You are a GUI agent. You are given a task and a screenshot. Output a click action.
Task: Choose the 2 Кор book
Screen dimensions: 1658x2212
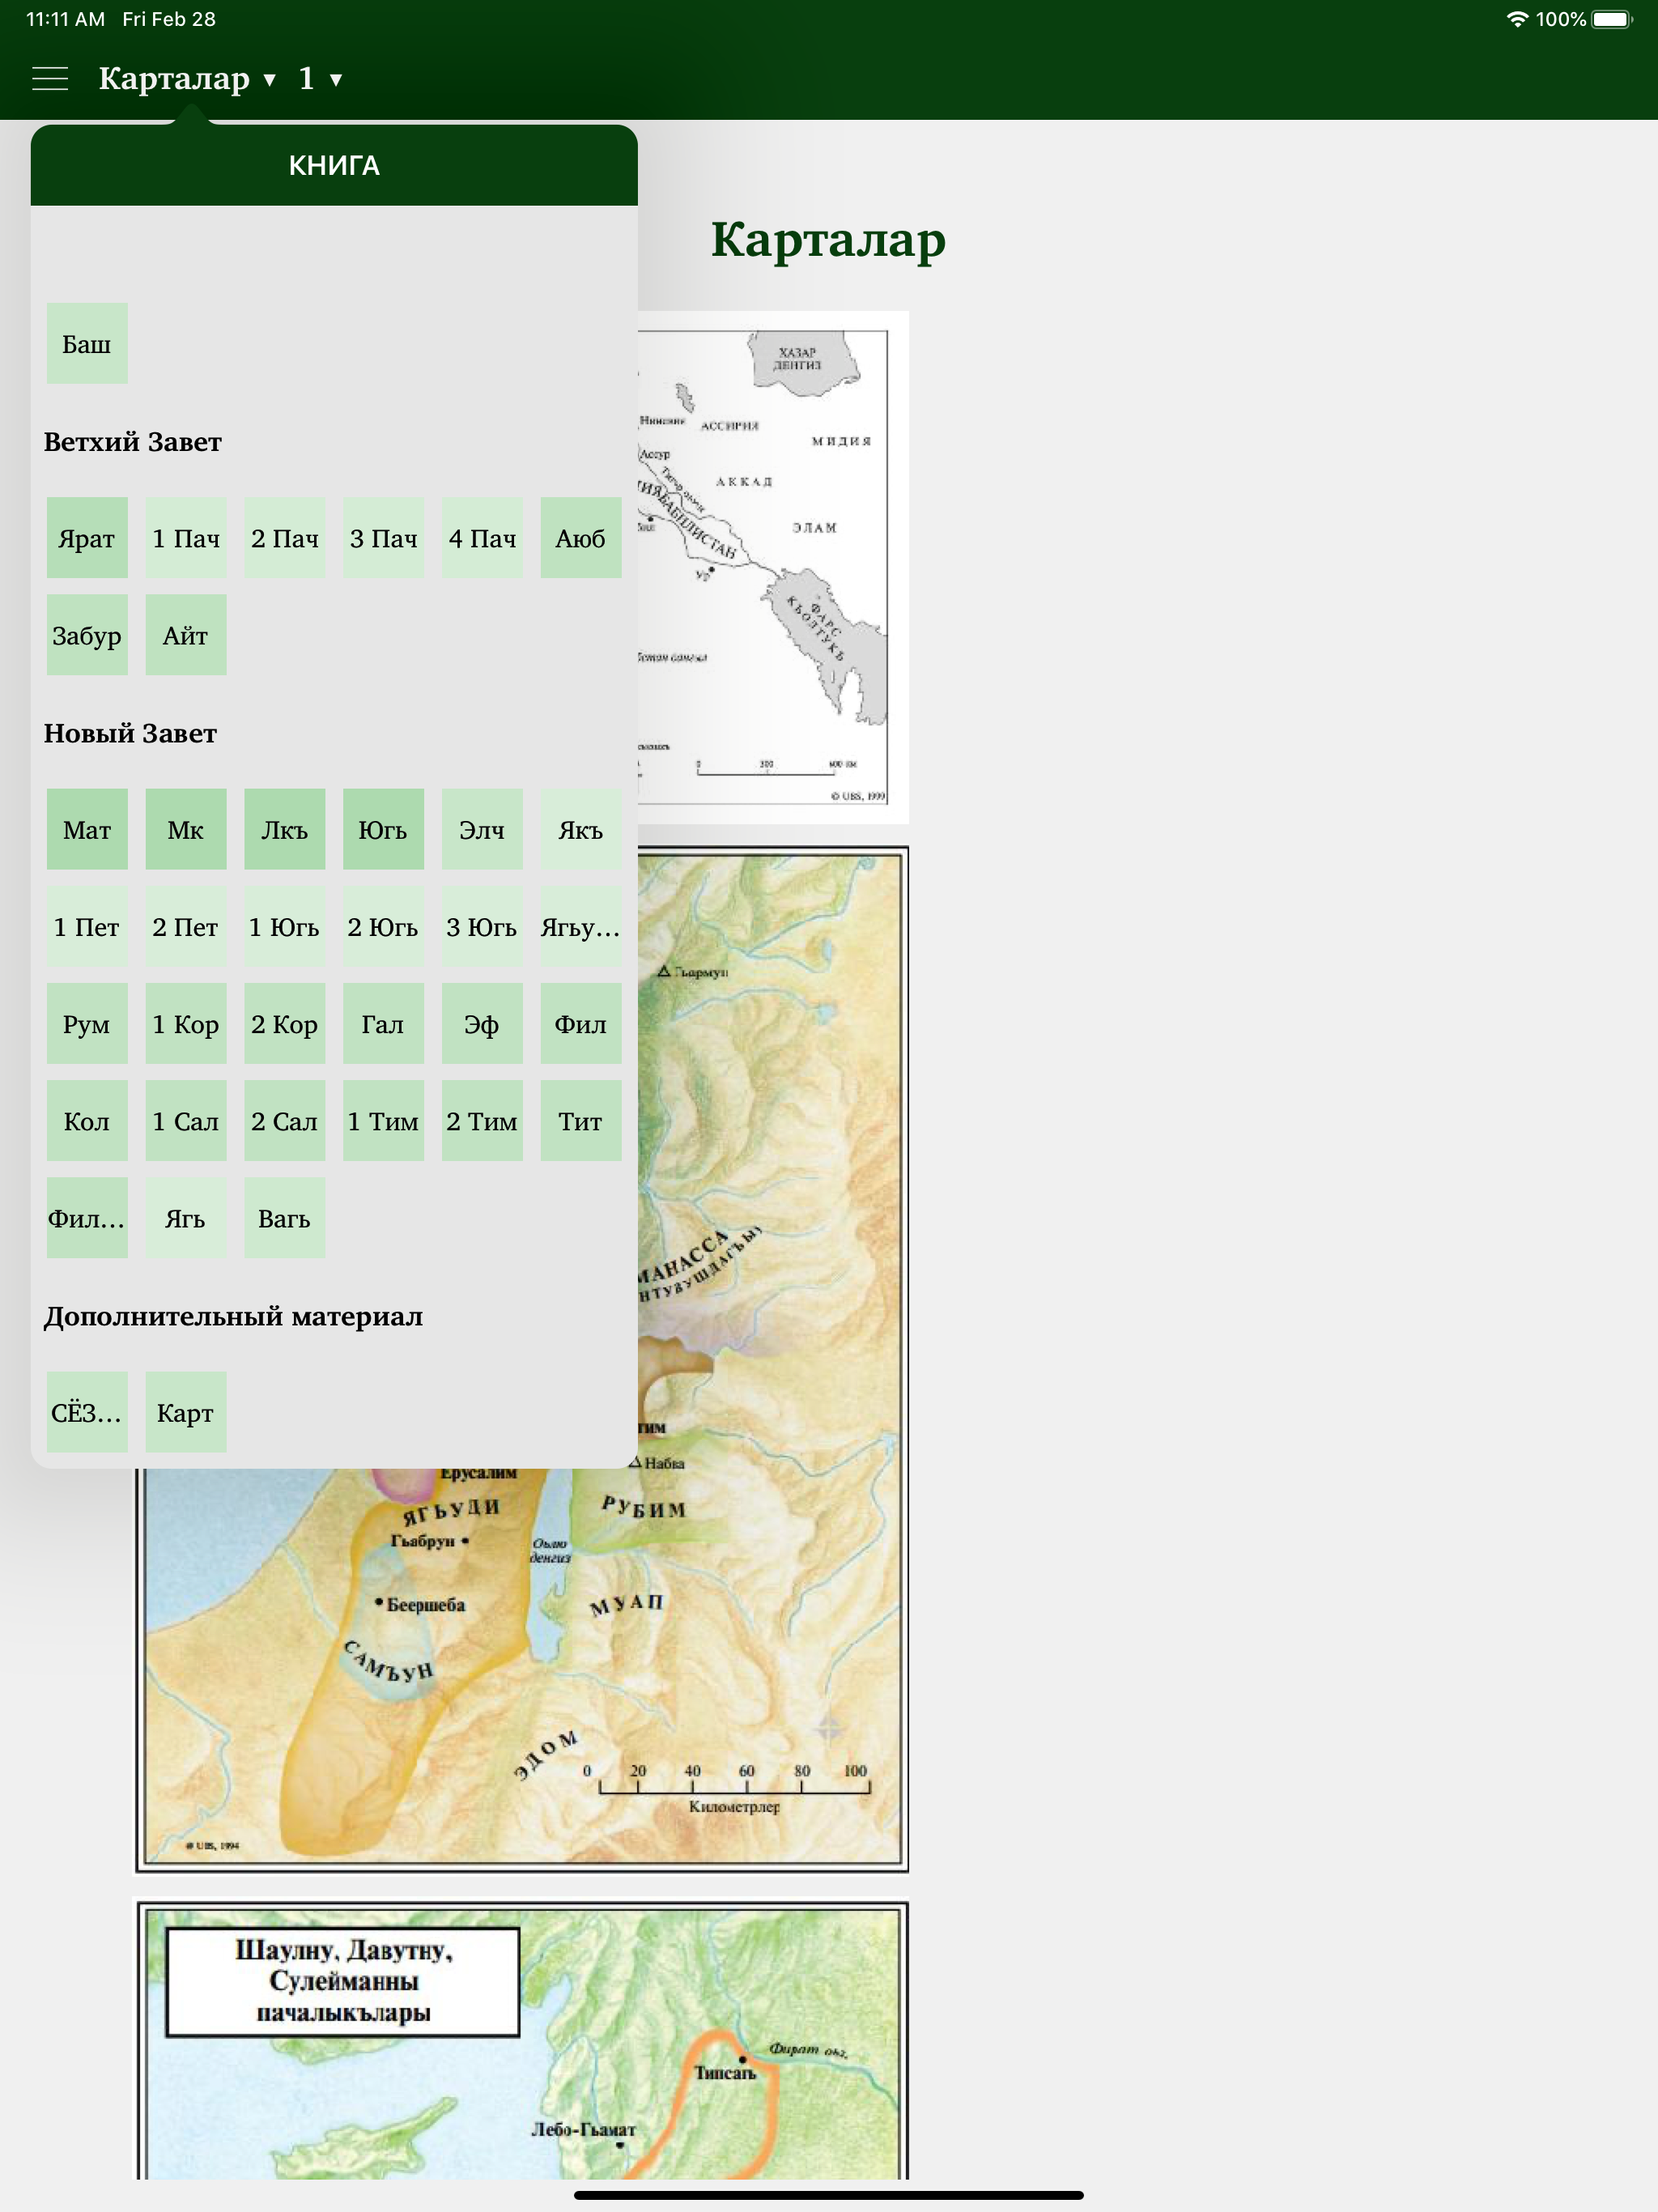tap(285, 1023)
